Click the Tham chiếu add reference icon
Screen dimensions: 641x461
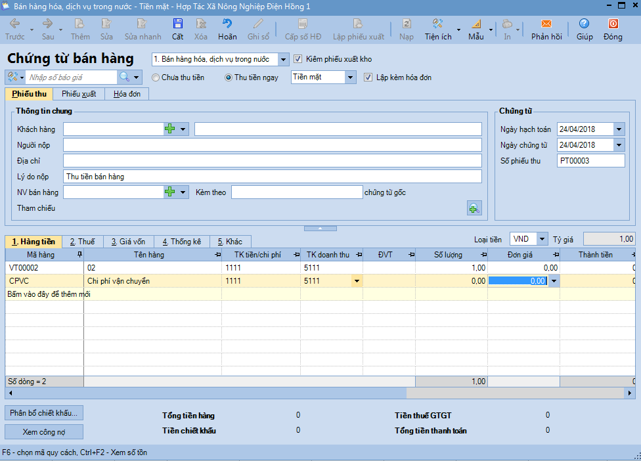[474, 208]
